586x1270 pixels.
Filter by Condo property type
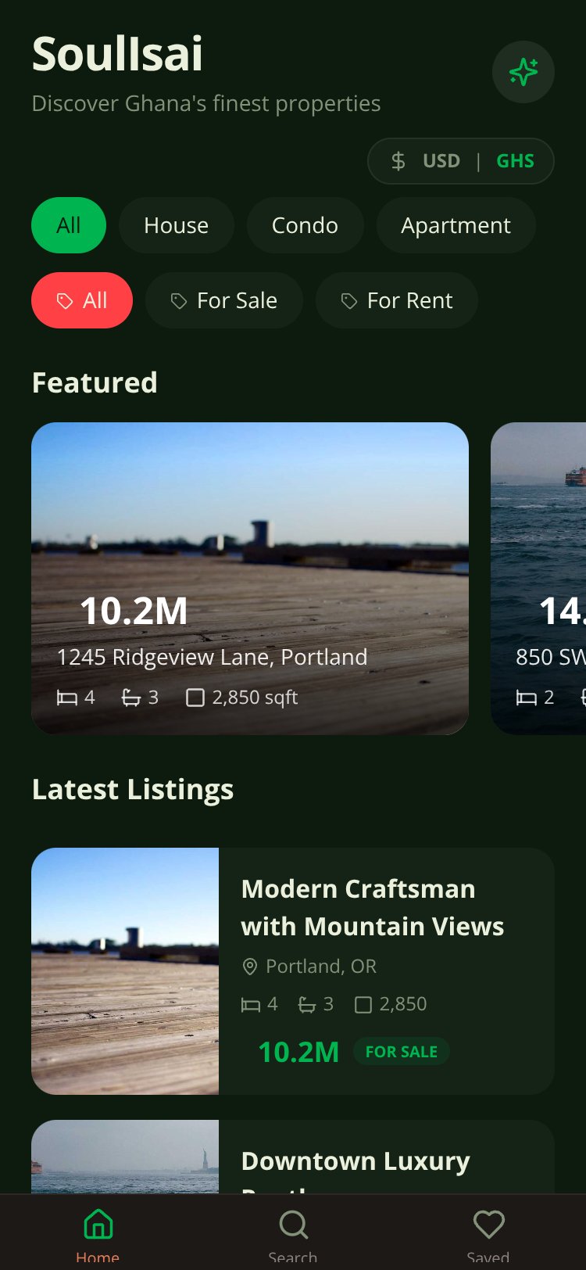click(x=305, y=225)
